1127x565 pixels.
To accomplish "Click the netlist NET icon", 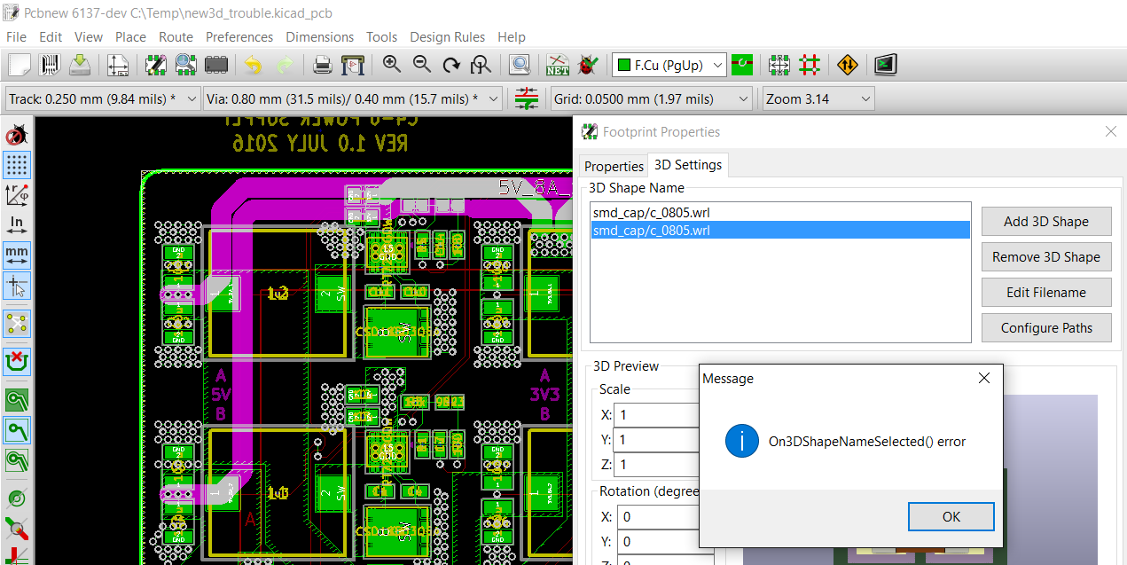I will (558, 65).
